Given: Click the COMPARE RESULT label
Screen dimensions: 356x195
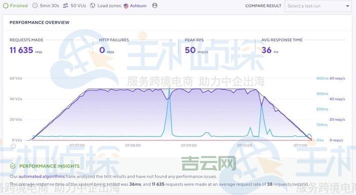Looking at the screenshot, I should [263, 6].
